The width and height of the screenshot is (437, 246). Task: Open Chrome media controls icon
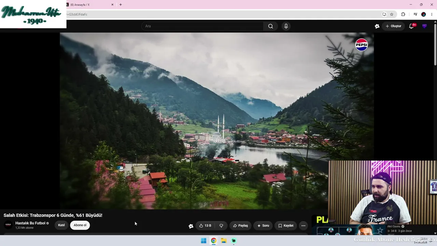415,14
